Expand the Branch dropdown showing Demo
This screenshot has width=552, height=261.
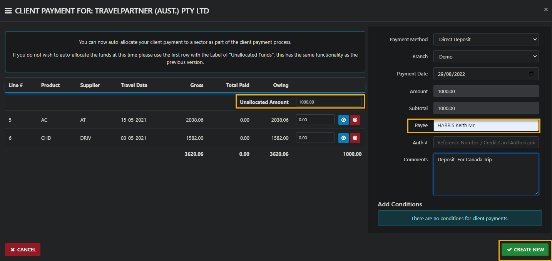pyautogui.click(x=486, y=57)
